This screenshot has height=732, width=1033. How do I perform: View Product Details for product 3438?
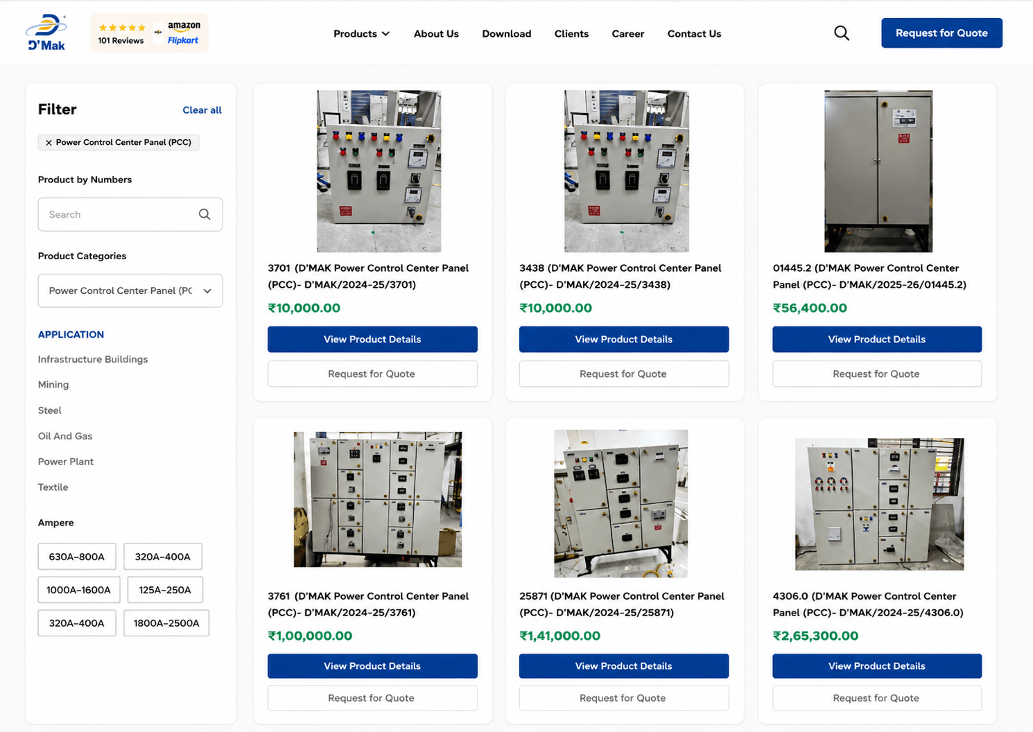pyautogui.click(x=624, y=339)
